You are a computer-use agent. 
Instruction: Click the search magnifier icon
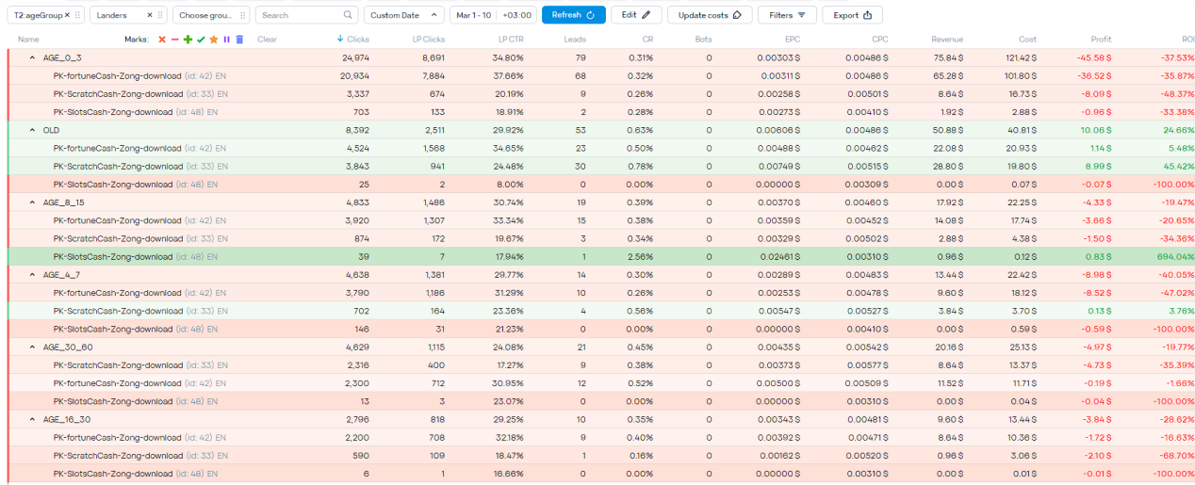coord(348,15)
